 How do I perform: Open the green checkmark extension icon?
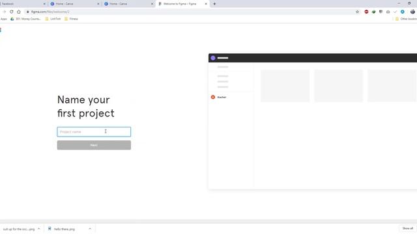373,12
